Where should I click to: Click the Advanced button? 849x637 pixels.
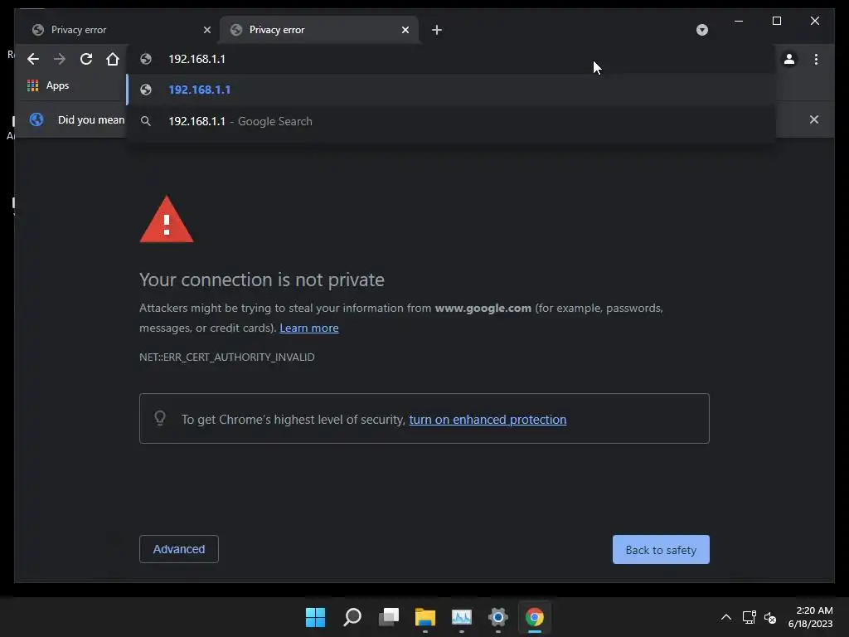tap(179, 549)
